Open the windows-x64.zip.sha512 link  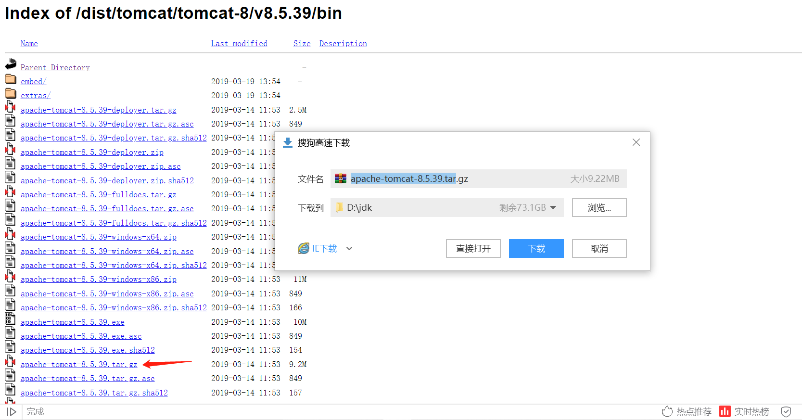(114, 266)
